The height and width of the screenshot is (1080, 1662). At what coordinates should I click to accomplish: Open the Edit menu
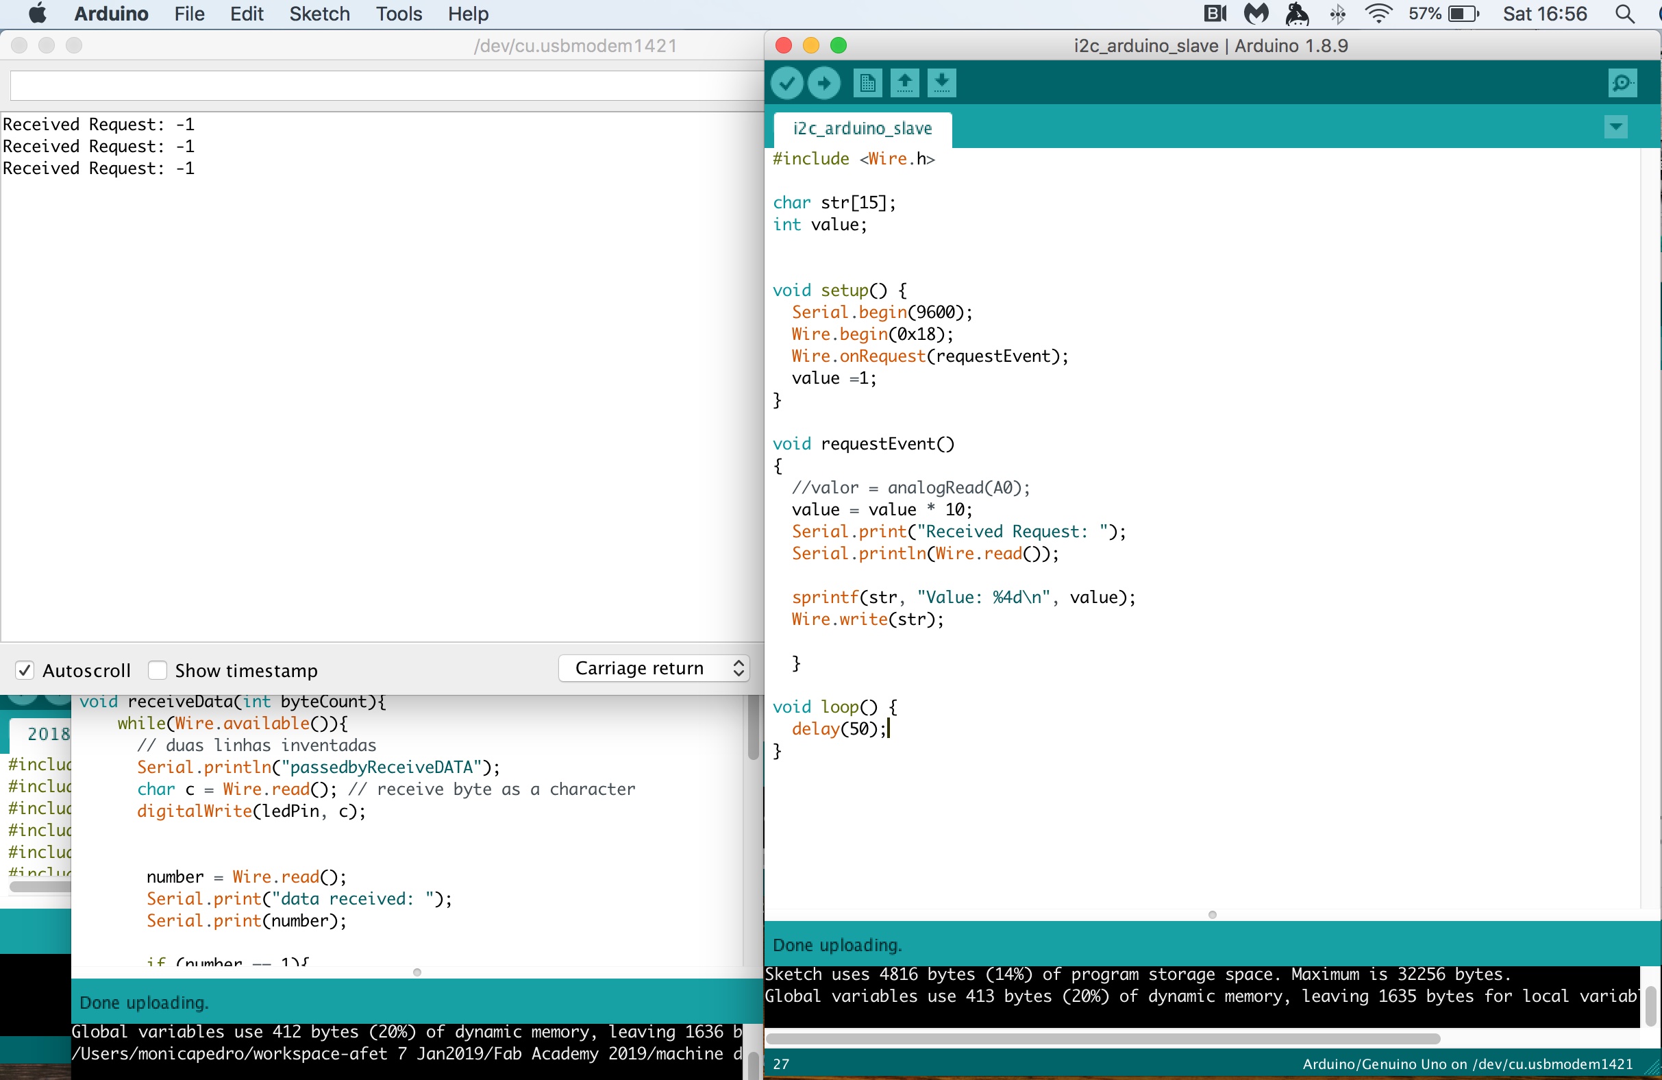[247, 13]
